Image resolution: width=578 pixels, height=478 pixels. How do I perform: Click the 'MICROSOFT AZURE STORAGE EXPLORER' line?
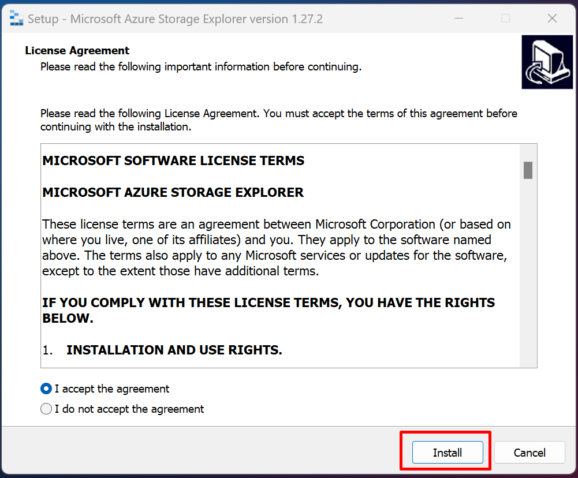pyautogui.click(x=173, y=193)
